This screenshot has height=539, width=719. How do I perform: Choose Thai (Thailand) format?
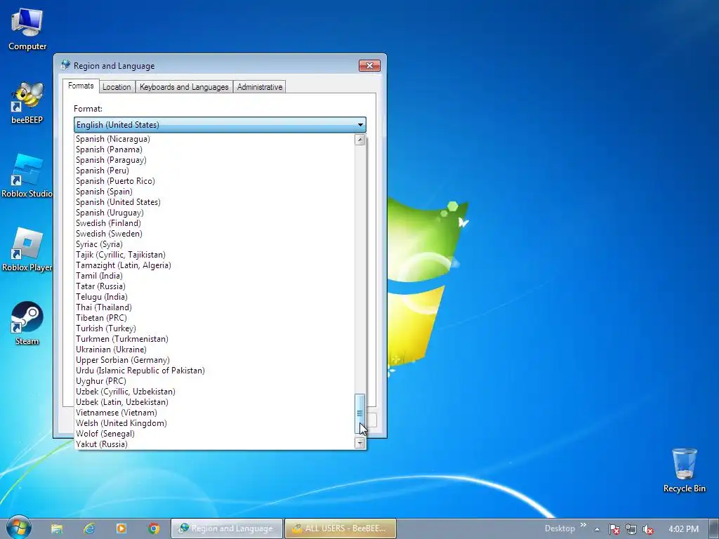[215, 307]
